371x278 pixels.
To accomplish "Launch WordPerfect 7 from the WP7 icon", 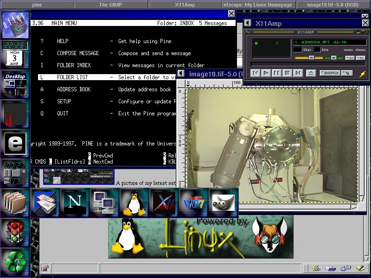I will [x=194, y=203].
